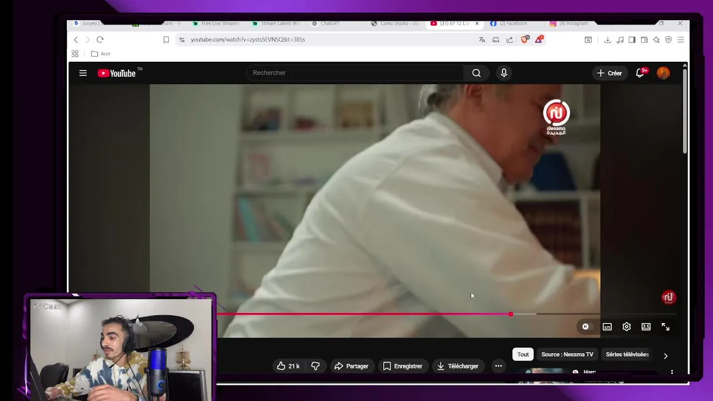This screenshot has width=713, height=401.
Task: Click the page vertical scrollbar
Action: coord(685,111)
